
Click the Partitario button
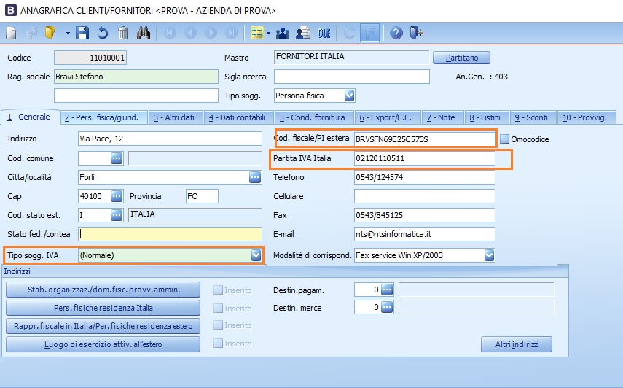pos(462,58)
